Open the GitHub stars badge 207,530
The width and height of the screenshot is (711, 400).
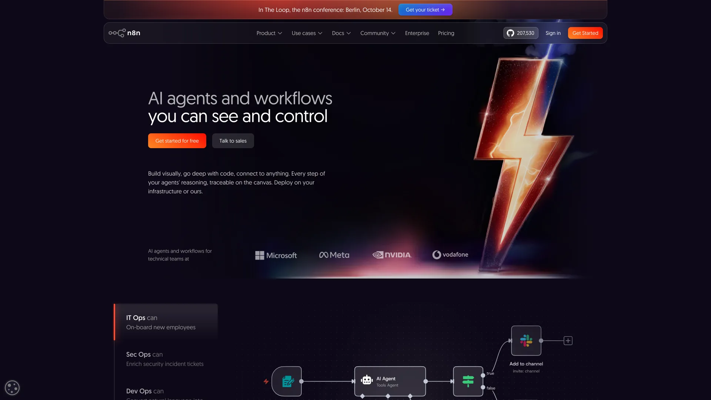[521, 33]
